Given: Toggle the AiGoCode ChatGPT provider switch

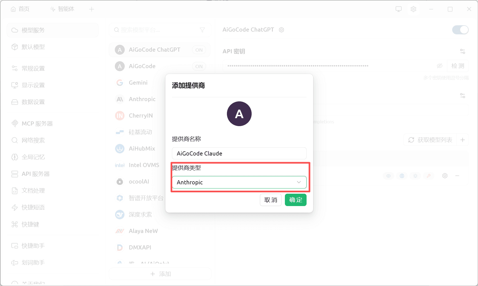Looking at the screenshot, I should tap(460, 30).
